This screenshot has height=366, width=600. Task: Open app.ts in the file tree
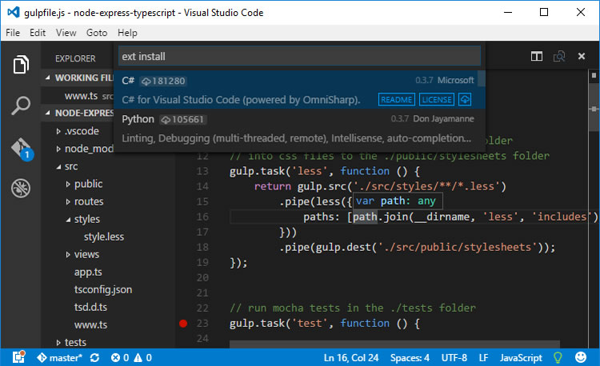(88, 272)
